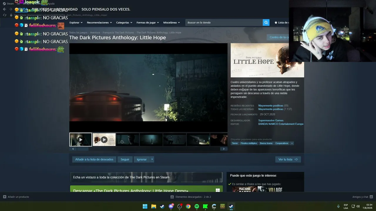Screen dimensions: 376x211
Task: Open the dropdown arrow next to Ignorar
Action: coord(152,159)
